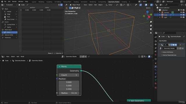186x104 pixels.
Task: Toggle modifier edit mode display button
Action: [x=171, y=45]
